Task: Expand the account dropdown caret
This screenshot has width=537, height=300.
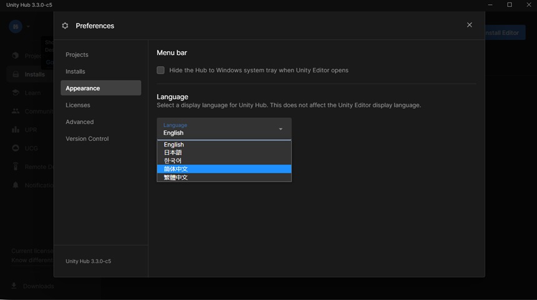Action: pyautogui.click(x=28, y=27)
